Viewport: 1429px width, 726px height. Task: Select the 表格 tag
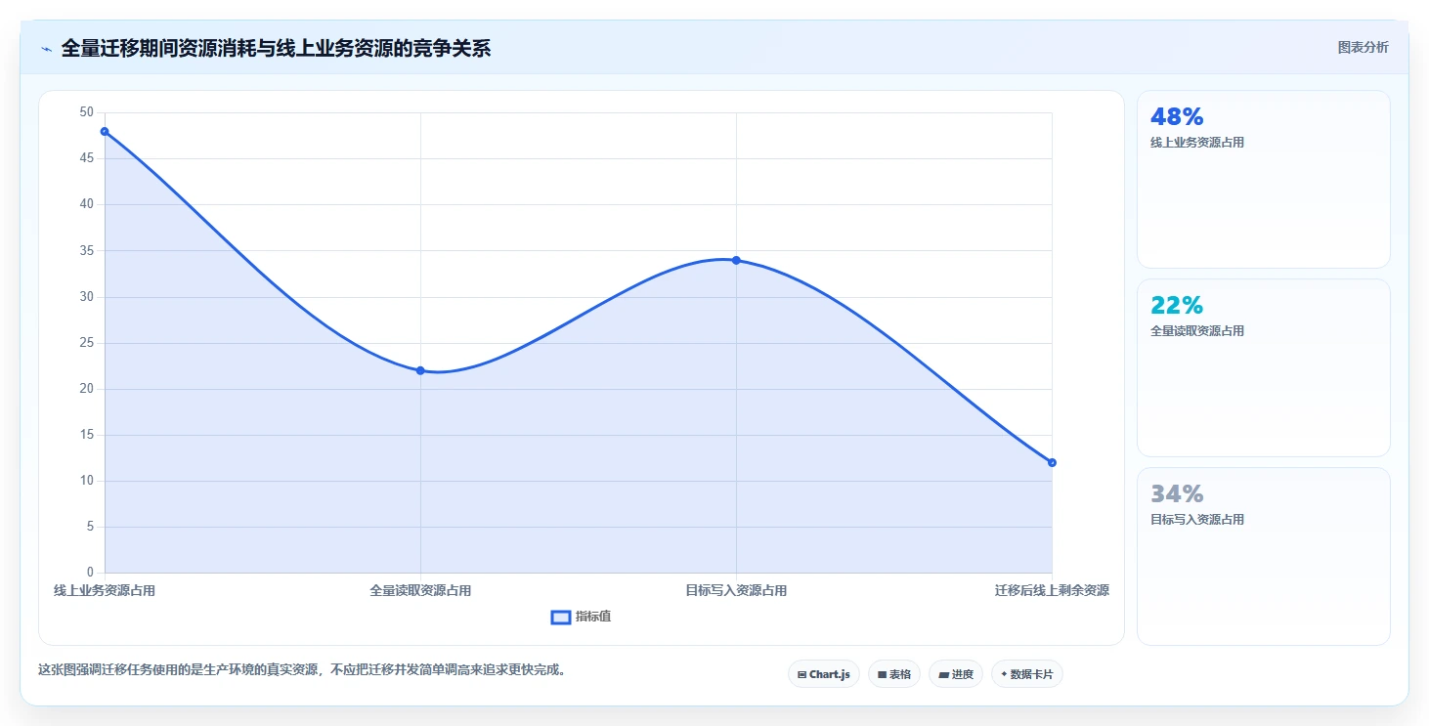(894, 674)
